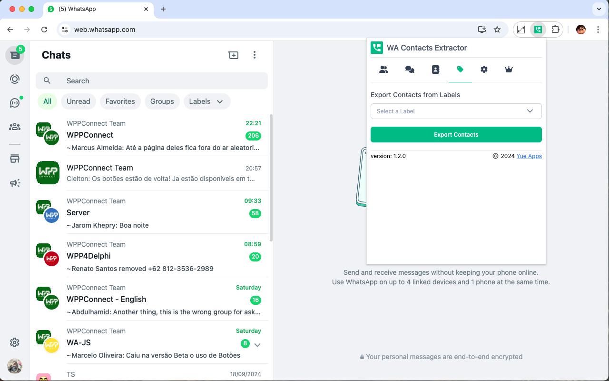Click the 'version: 1.2.0' text
Viewport: 609px width, 381px height.
(x=388, y=156)
